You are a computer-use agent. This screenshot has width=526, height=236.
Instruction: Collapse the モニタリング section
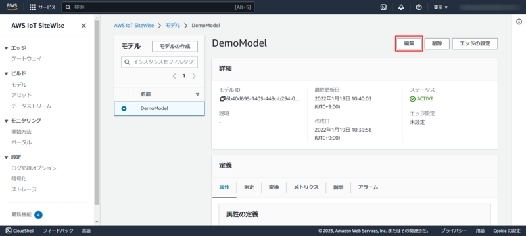[x=7, y=121]
